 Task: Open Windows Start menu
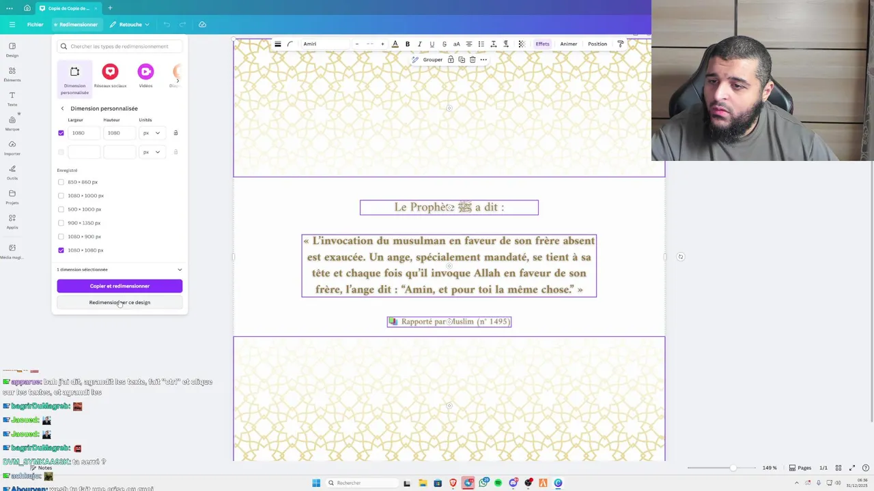coord(316,483)
